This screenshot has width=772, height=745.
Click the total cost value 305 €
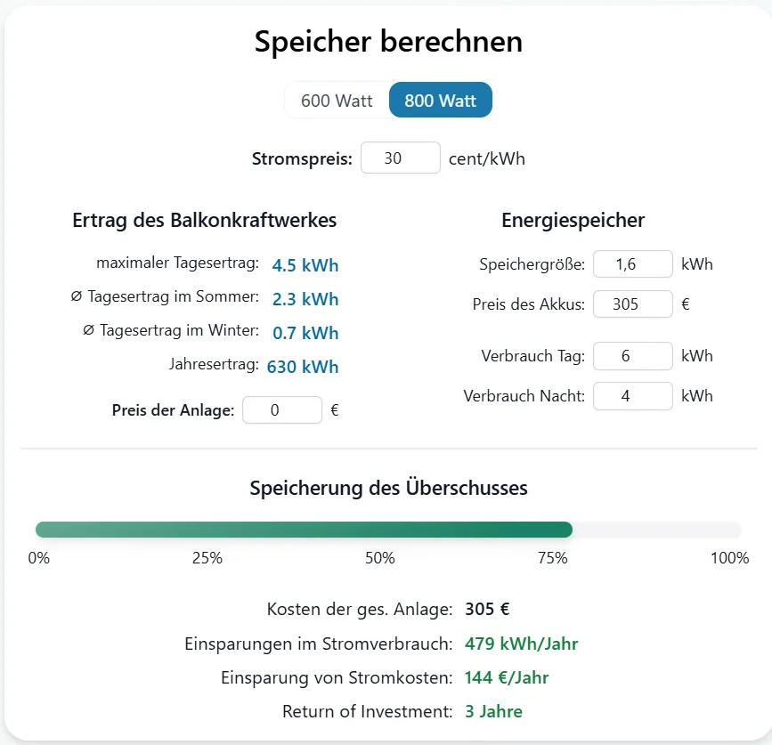point(487,610)
